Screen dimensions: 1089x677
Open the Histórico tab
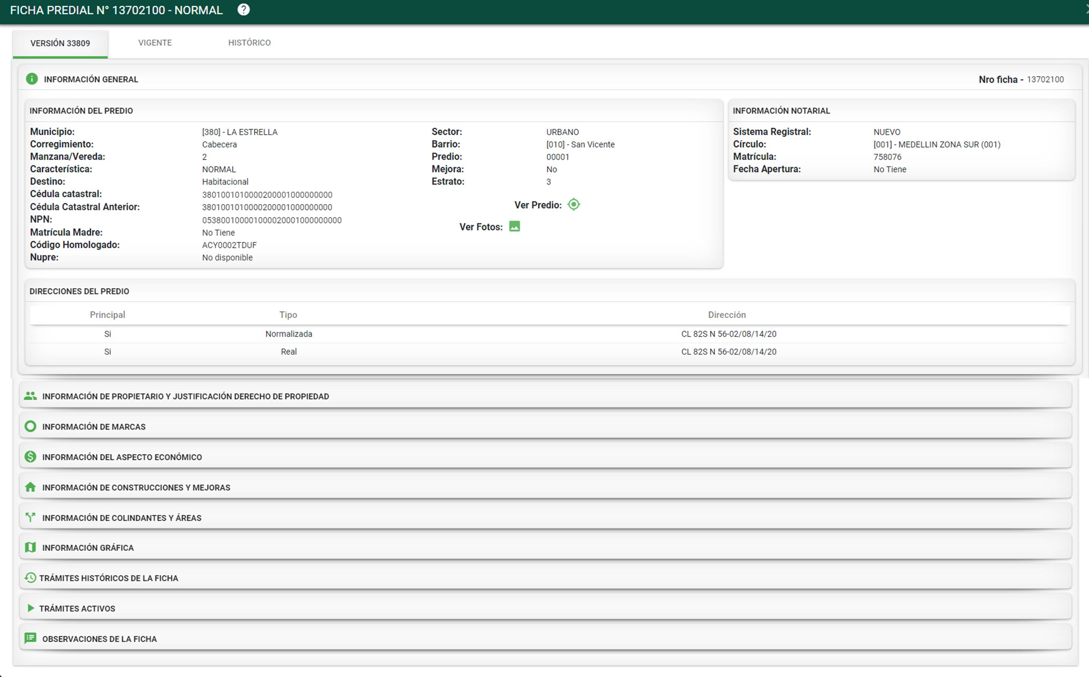click(250, 43)
